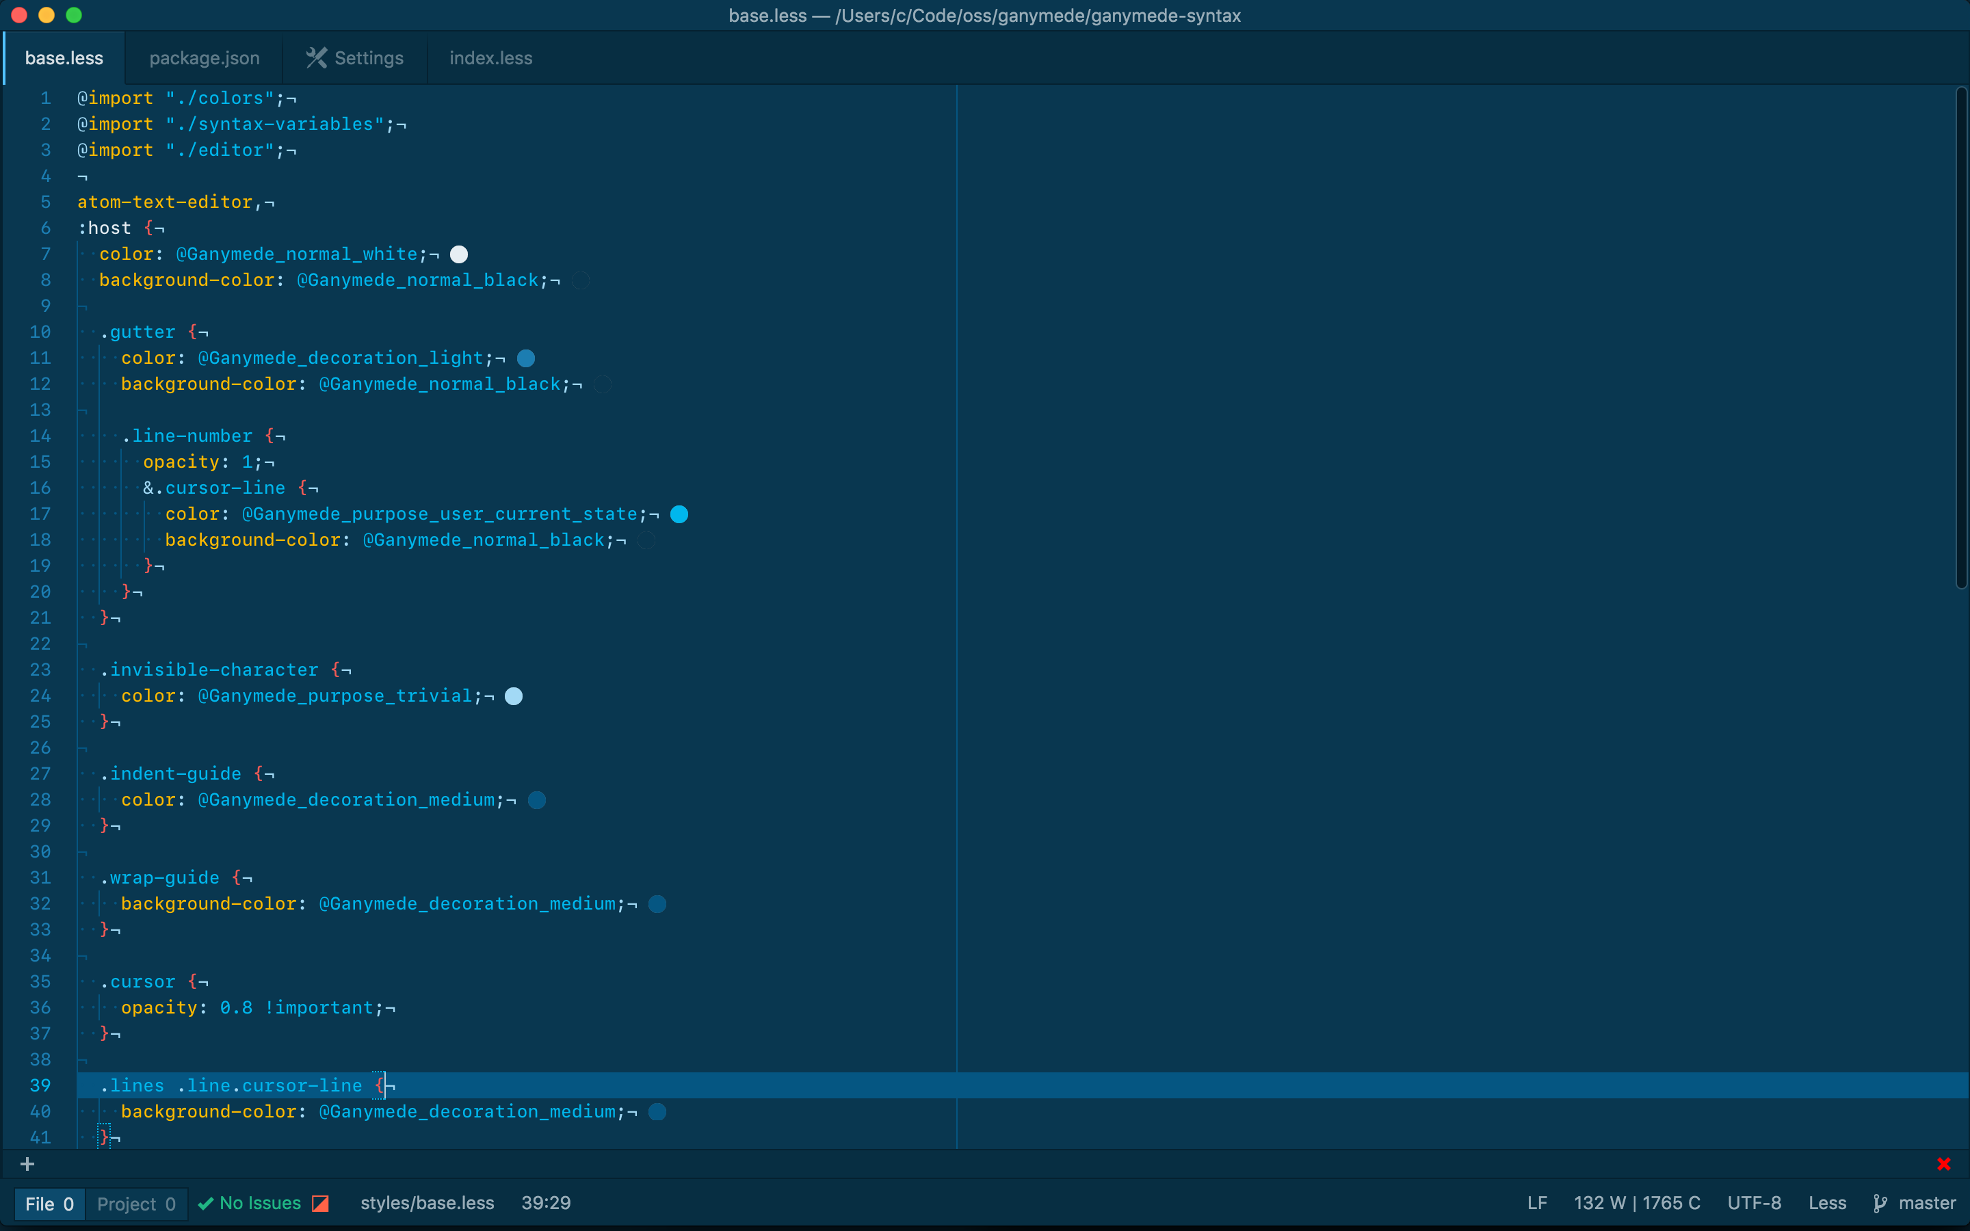Click the styles/base.less file path
The width and height of the screenshot is (1970, 1231).
point(428,1204)
